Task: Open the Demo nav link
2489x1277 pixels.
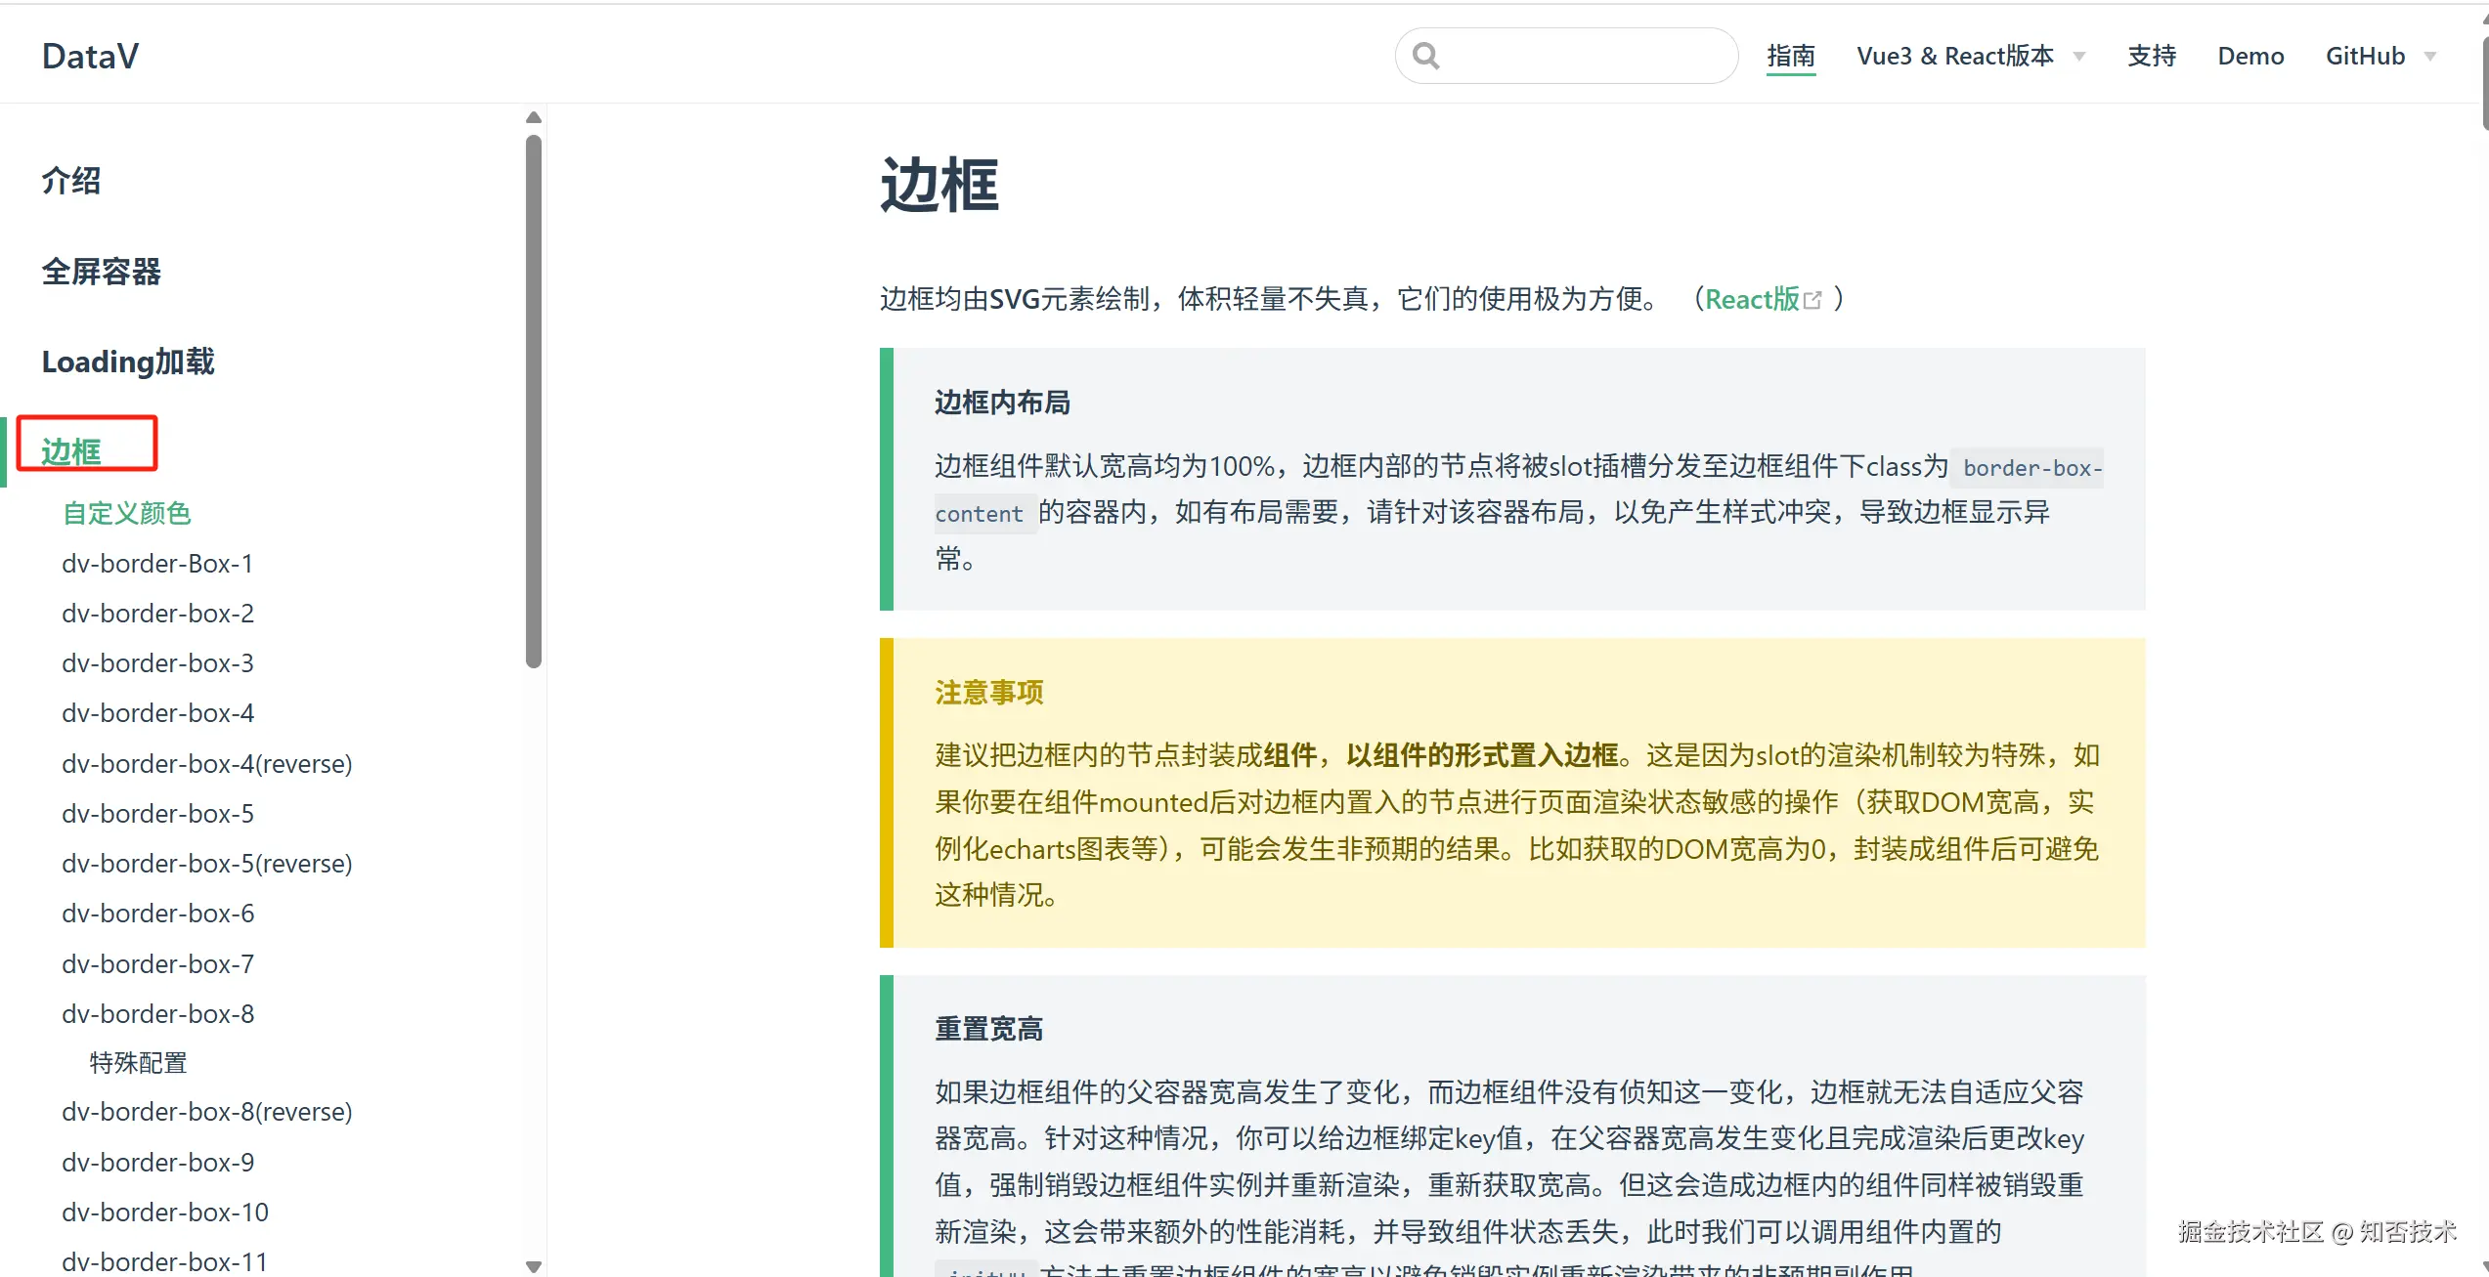Action: click(x=2250, y=56)
